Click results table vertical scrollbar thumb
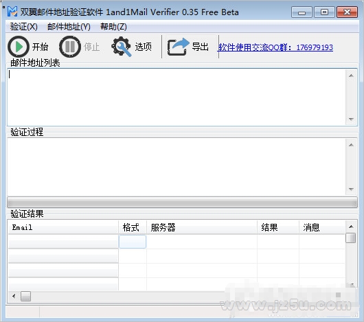This screenshot has height=322, width=364. [x=350, y=238]
